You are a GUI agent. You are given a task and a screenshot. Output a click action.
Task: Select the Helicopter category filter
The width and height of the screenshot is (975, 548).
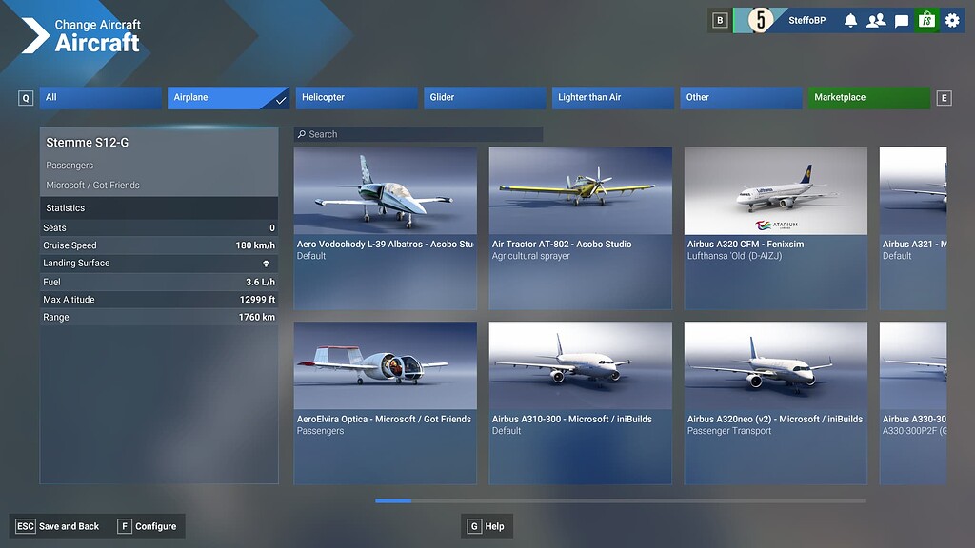pyautogui.click(x=356, y=97)
